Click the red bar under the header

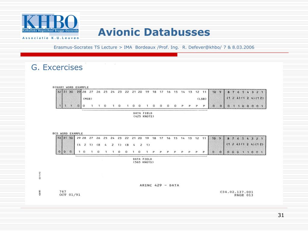pyautogui.click(x=99, y=55)
